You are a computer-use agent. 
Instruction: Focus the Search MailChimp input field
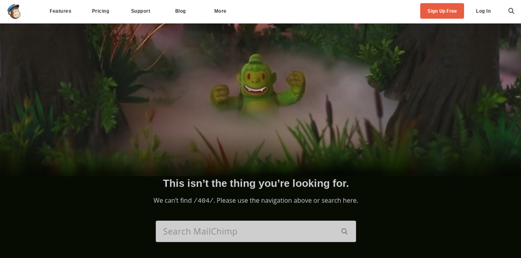[256, 232]
